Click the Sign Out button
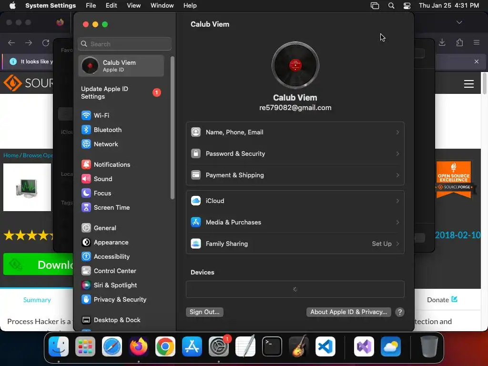488x366 pixels. [x=204, y=312]
